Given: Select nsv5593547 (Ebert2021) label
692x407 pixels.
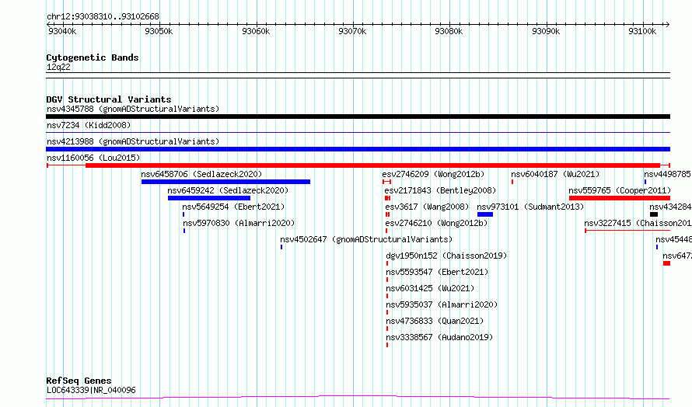Looking at the screenshot, I should tap(437, 272).
